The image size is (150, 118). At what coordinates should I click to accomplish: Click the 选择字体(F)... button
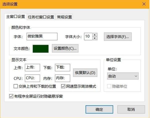point(118,37)
